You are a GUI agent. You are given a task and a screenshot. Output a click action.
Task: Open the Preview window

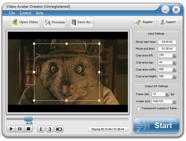click(x=55, y=22)
